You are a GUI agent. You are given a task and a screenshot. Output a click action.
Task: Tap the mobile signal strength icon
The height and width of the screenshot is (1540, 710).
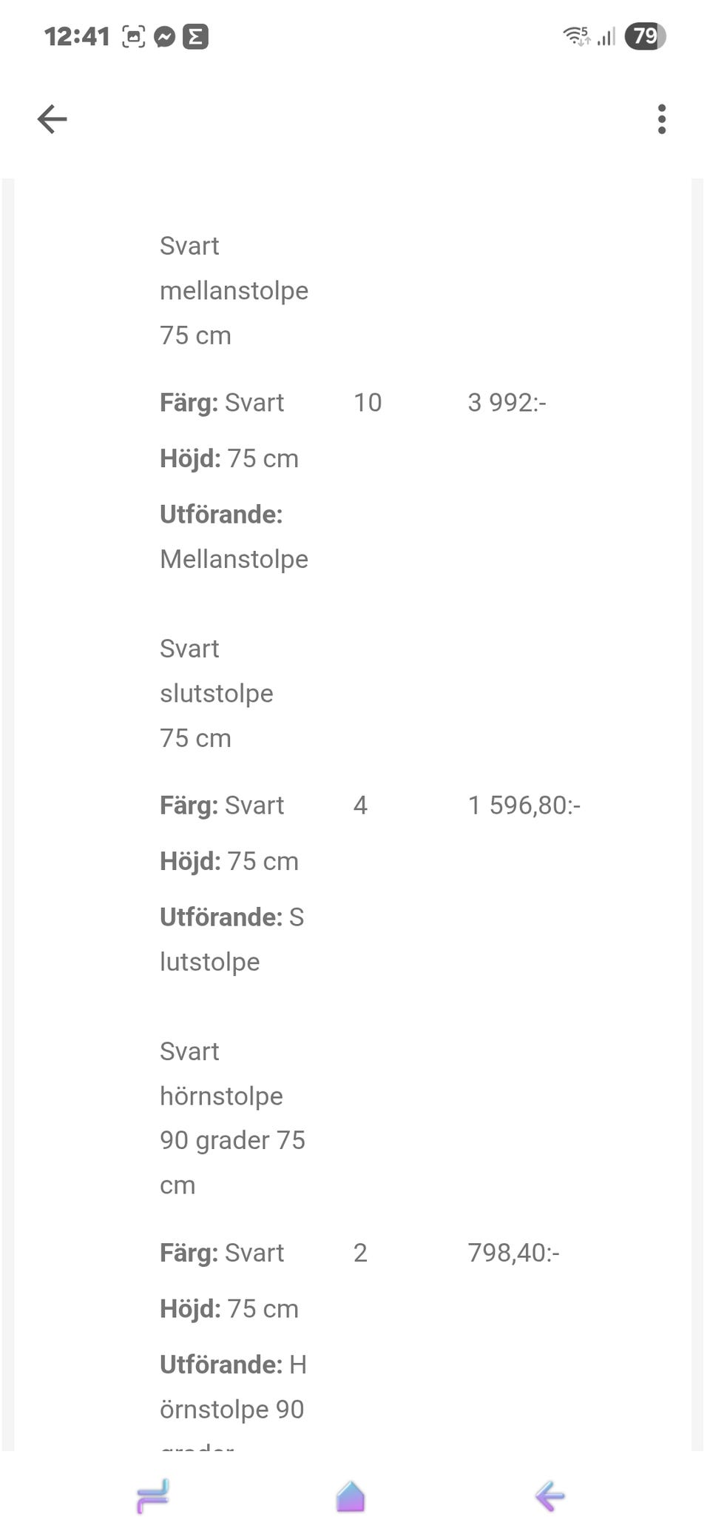pos(606,36)
